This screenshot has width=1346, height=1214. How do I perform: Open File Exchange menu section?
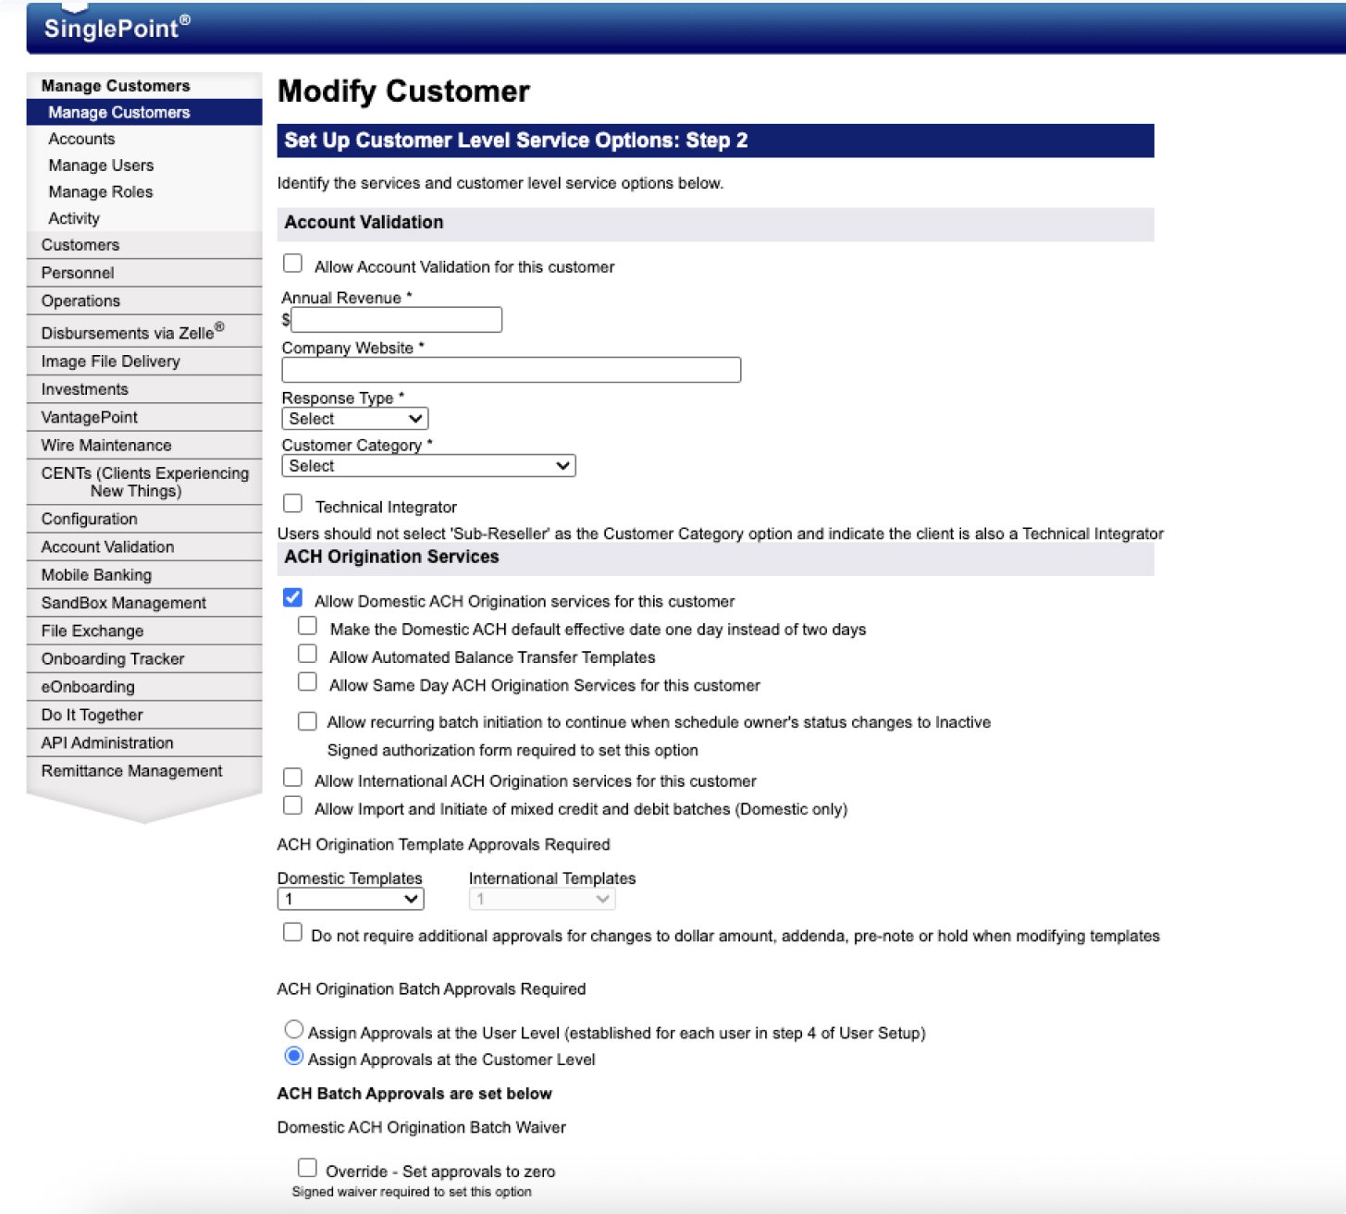(x=144, y=631)
